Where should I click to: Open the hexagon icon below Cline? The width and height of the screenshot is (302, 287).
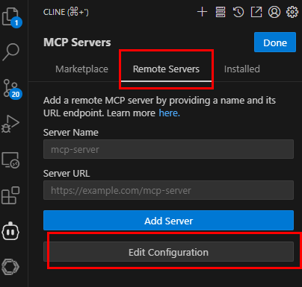coord(10,267)
